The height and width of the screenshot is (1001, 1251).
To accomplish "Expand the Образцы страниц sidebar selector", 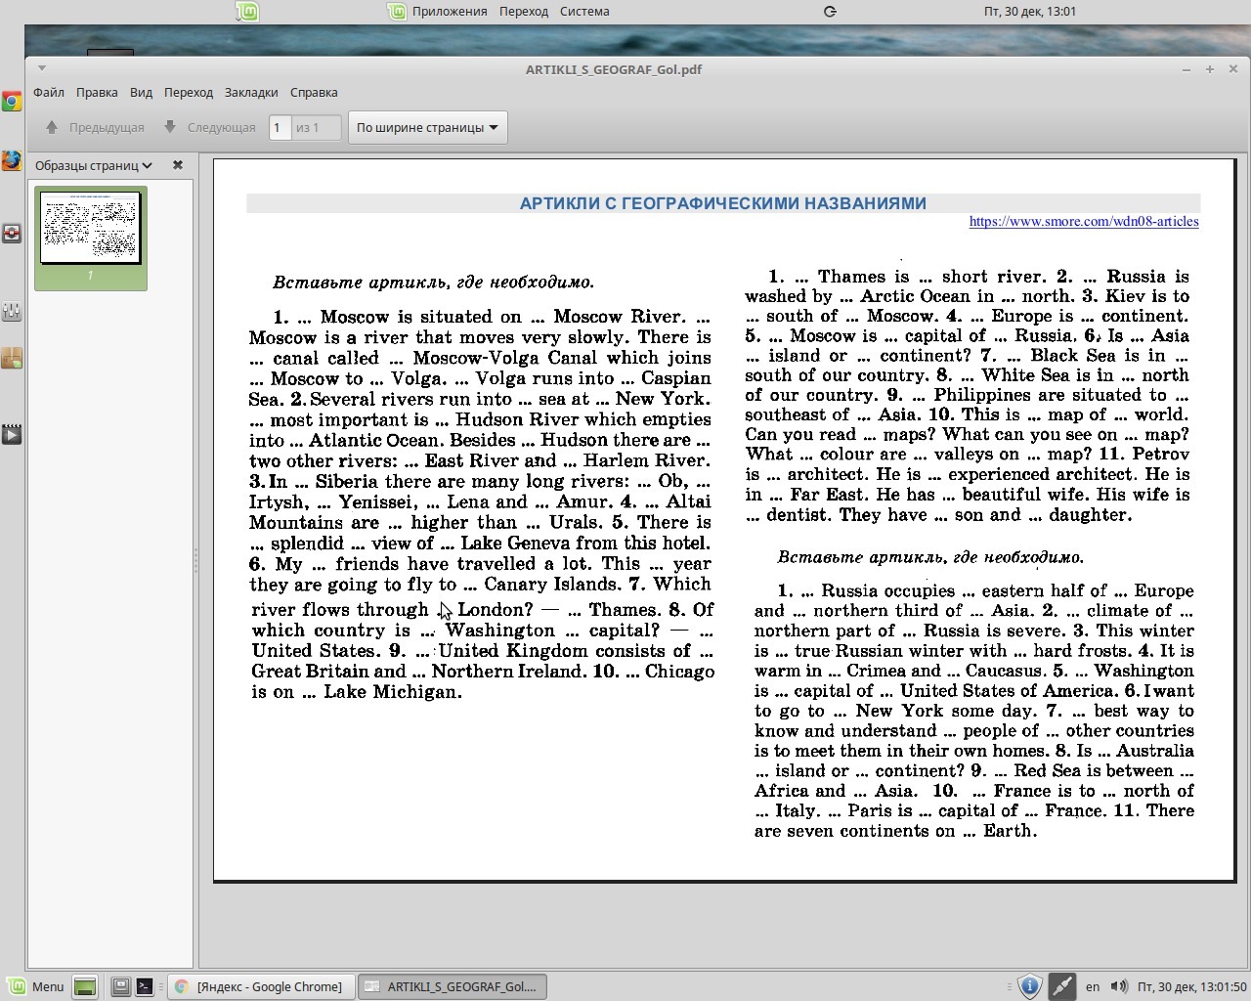I will 94,165.
